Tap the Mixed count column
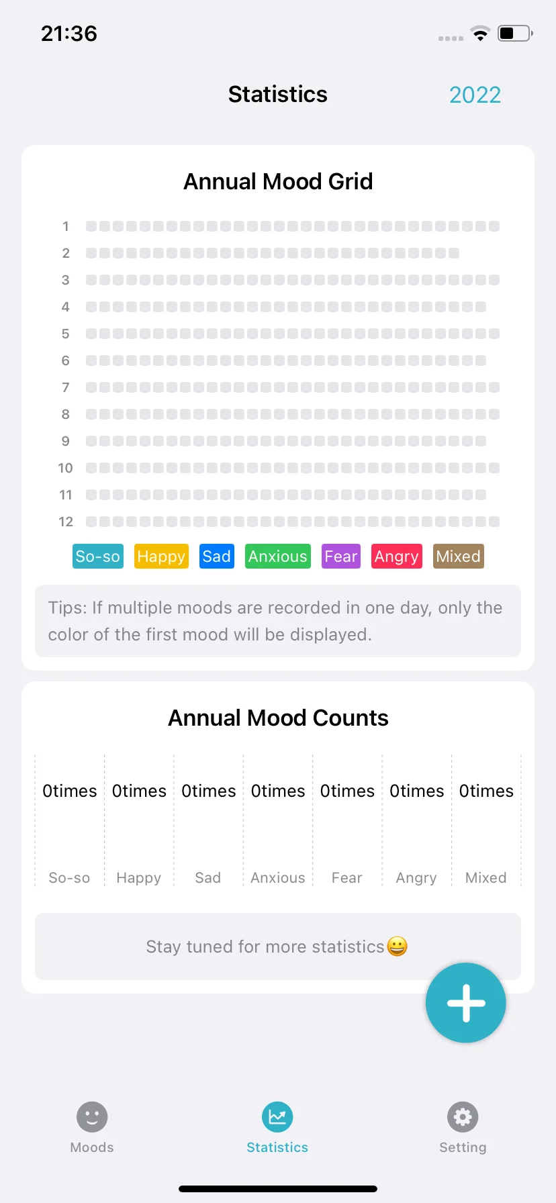Image resolution: width=556 pixels, height=1203 pixels. 486,820
